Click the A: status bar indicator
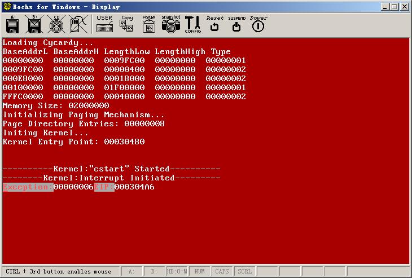This screenshot has height=278, width=412. (132, 271)
